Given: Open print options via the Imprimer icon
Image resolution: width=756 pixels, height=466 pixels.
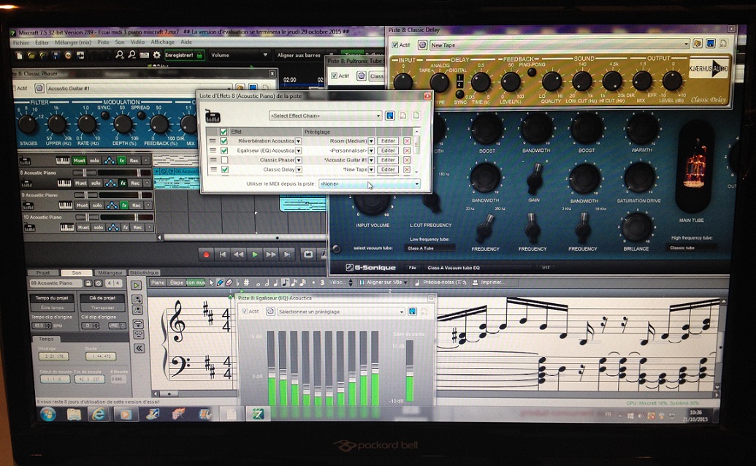Looking at the screenshot, I should 476,283.
